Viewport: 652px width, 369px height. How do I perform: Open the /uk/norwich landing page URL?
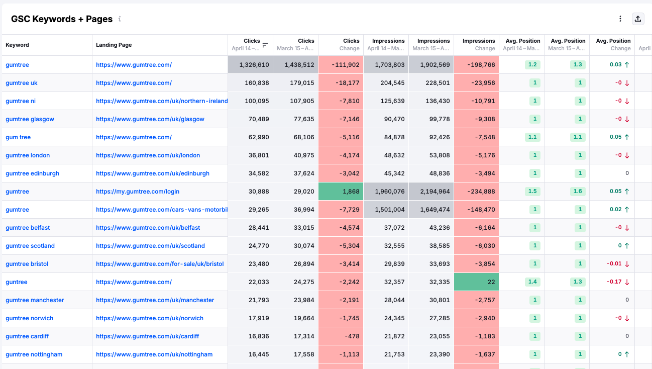[150, 318]
